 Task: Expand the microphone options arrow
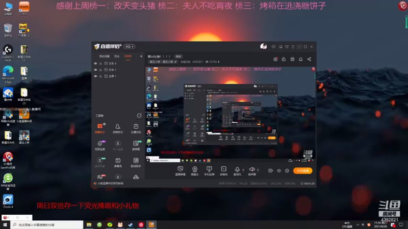(x=243, y=170)
